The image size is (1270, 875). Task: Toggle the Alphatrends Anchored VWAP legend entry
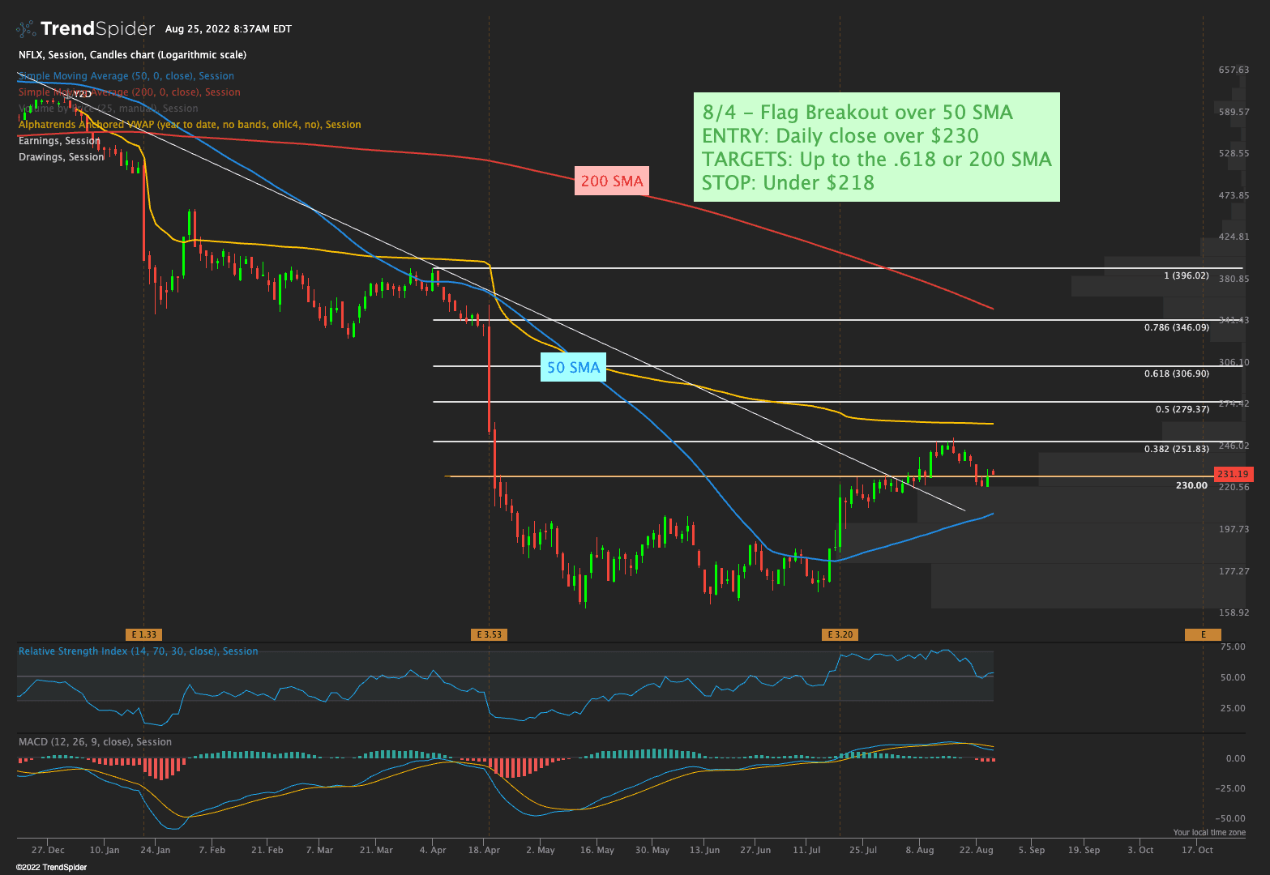coord(190,125)
